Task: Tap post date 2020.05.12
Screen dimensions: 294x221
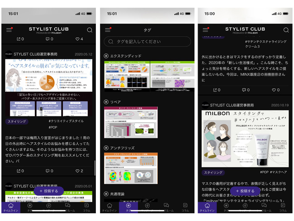Action: click(83, 54)
